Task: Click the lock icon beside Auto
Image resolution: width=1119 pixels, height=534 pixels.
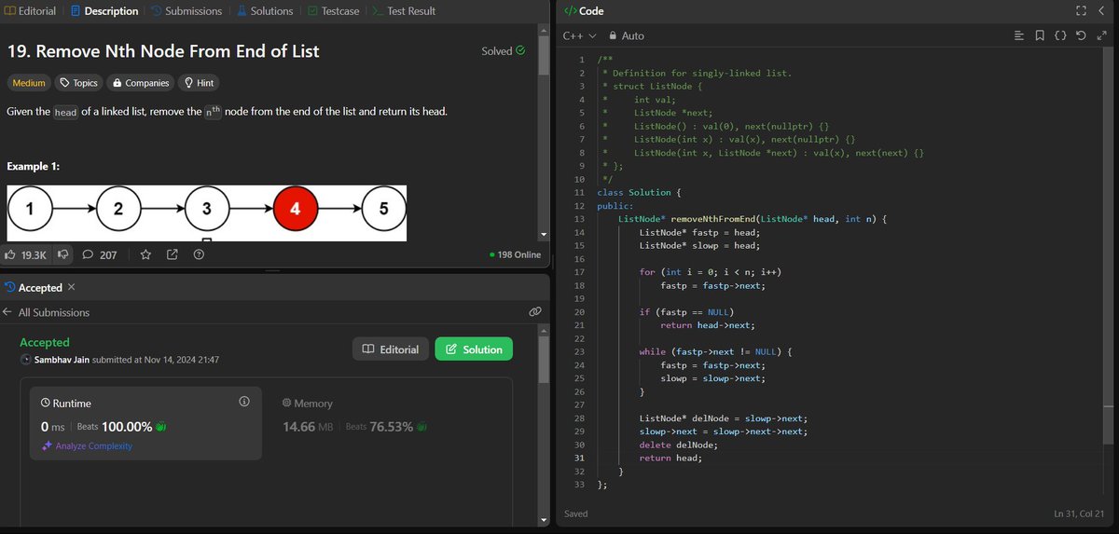Action: tap(612, 35)
